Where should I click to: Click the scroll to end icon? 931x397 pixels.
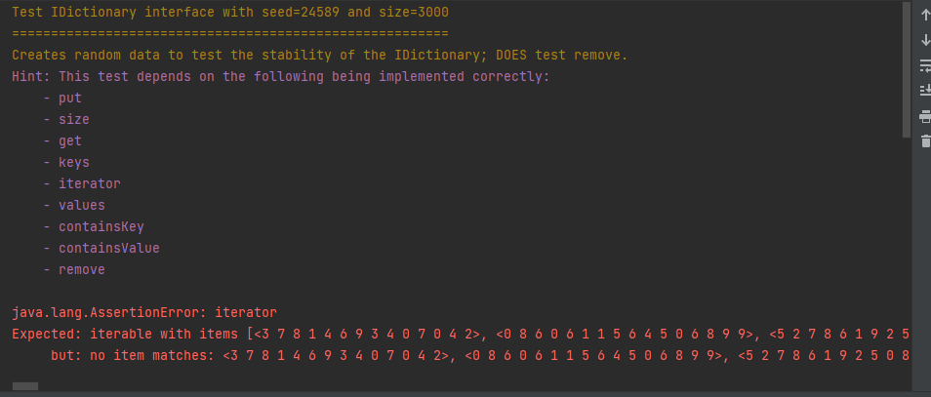pyautogui.click(x=925, y=91)
